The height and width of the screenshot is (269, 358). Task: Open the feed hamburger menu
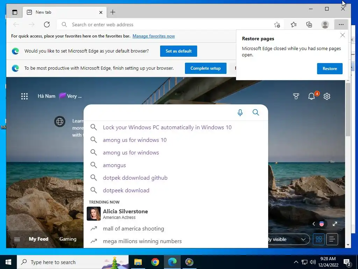click(x=17, y=239)
